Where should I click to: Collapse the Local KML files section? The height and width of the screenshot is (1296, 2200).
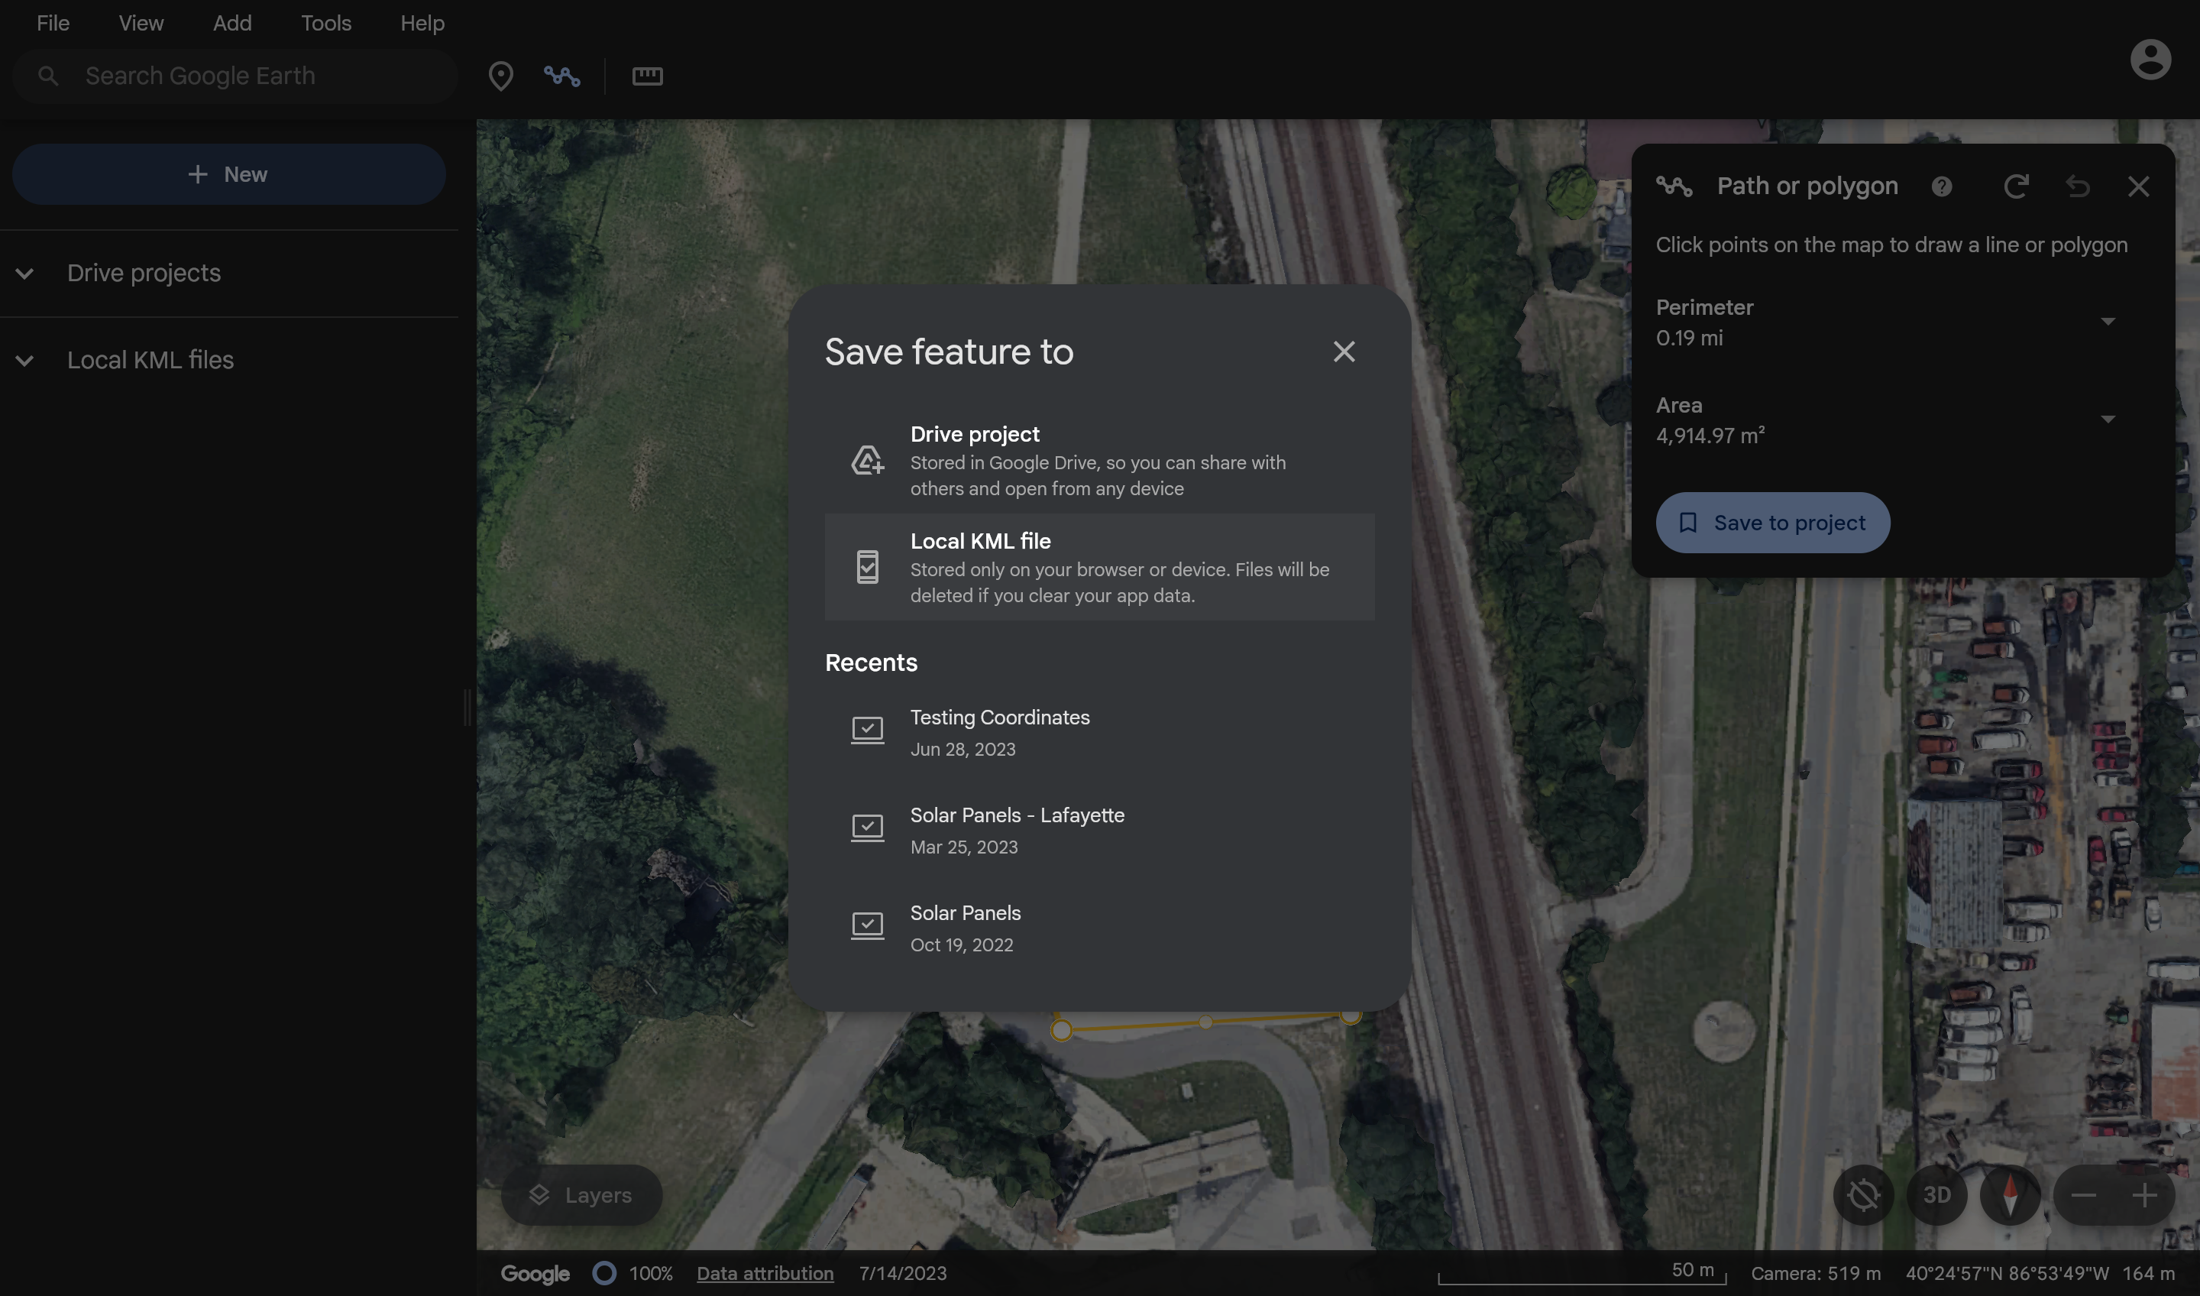pos(24,360)
